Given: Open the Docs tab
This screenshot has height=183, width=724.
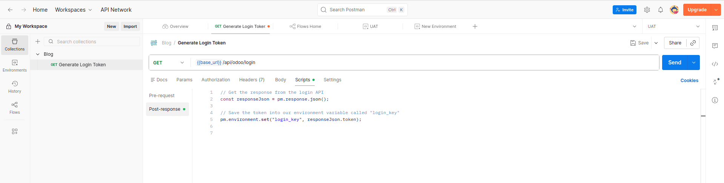Looking at the screenshot, I should 159,80.
